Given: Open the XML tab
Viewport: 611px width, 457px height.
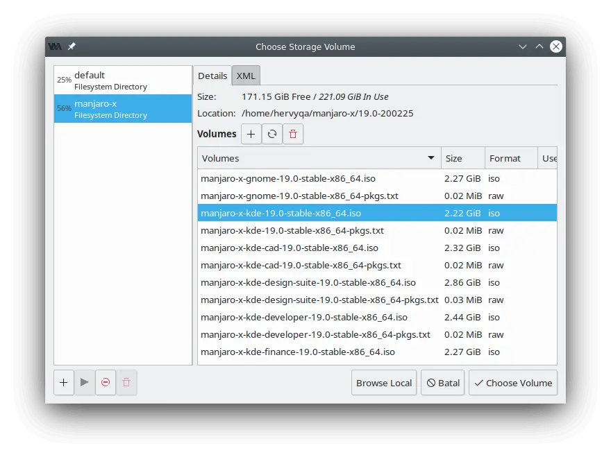Looking at the screenshot, I should point(246,76).
